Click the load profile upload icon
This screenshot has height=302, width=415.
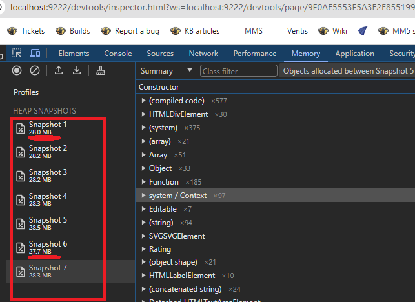[x=58, y=70]
